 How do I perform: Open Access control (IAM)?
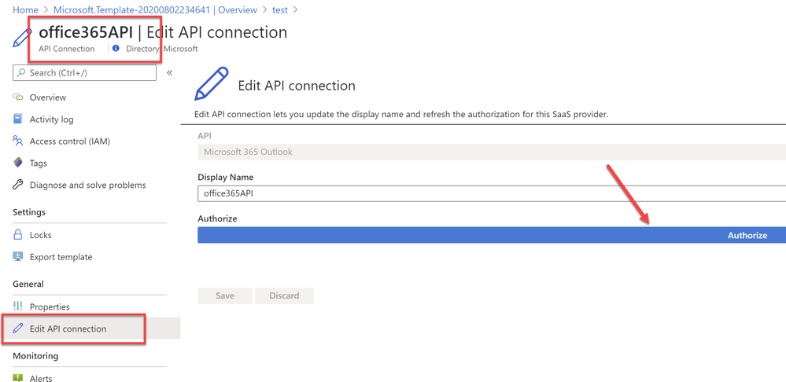click(x=70, y=141)
